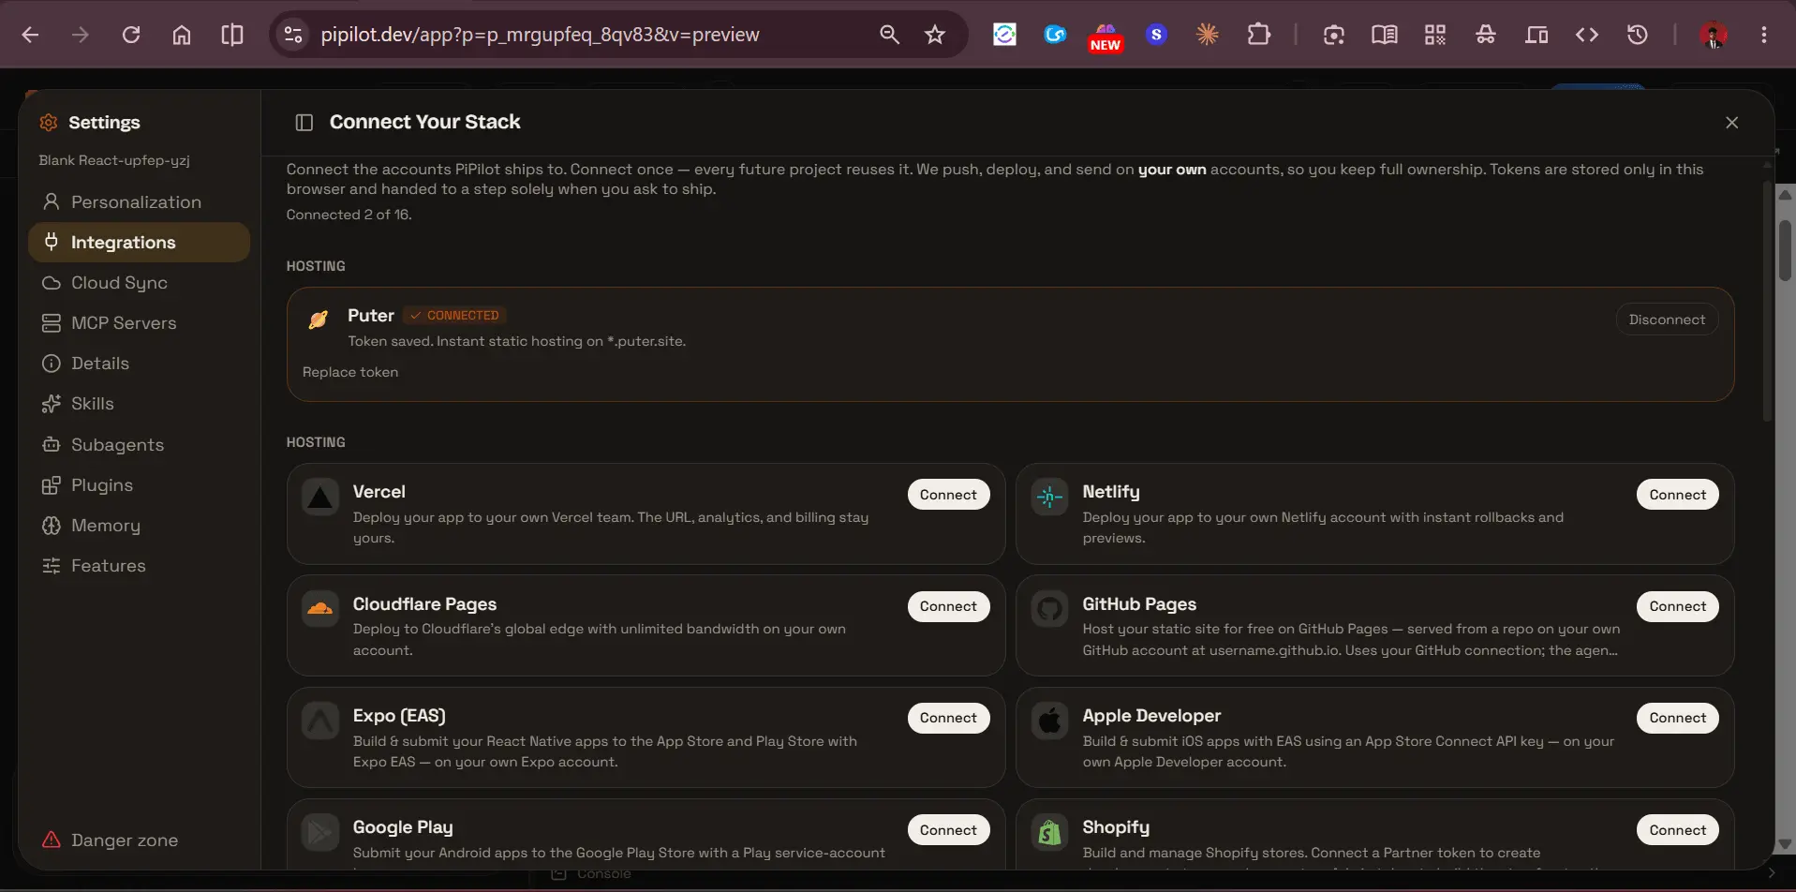Connect Google Play account
The height and width of the screenshot is (892, 1796).
(x=948, y=830)
